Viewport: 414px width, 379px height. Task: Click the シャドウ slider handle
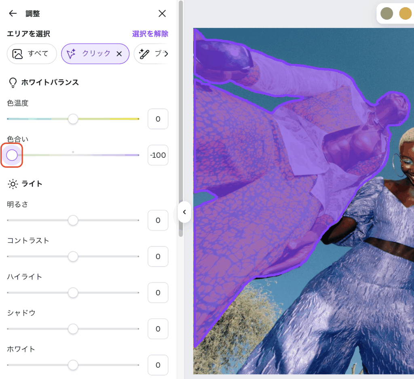pos(73,329)
